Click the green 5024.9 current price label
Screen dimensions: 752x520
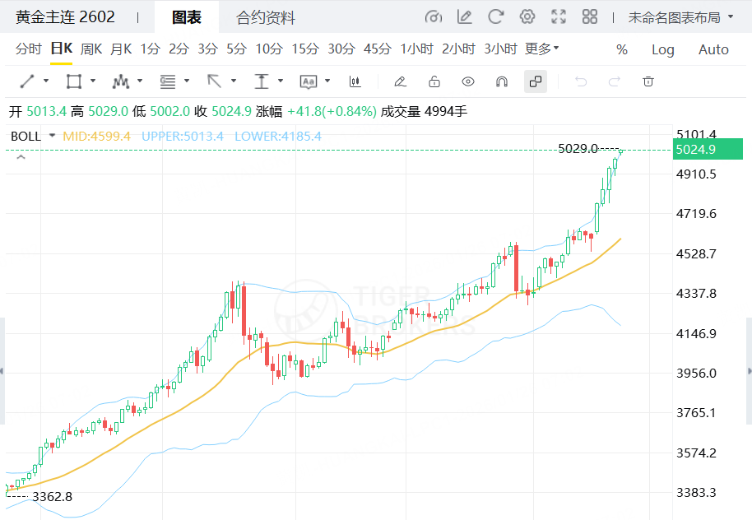pos(708,149)
